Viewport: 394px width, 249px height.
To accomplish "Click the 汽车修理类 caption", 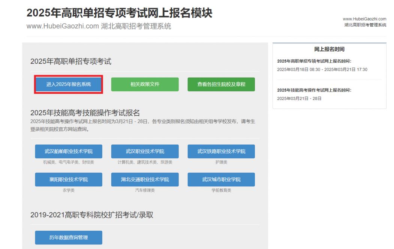I will pos(145,191).
